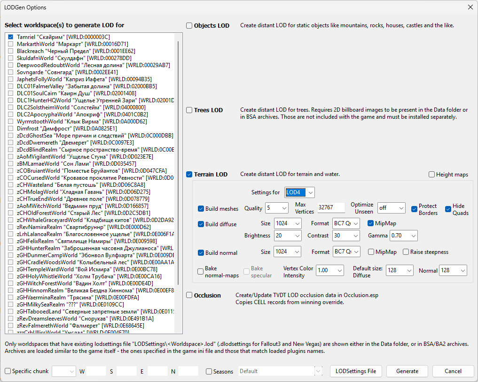Open the Optimize Unseen dropdown

coord(392,208)
